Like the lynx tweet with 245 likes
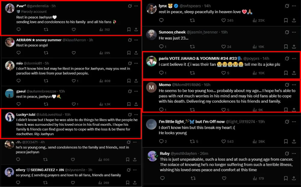 [224, 20]
